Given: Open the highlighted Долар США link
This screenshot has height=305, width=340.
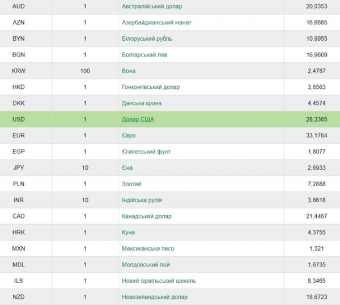Looking at the screenshot, I should pos(138,119).
